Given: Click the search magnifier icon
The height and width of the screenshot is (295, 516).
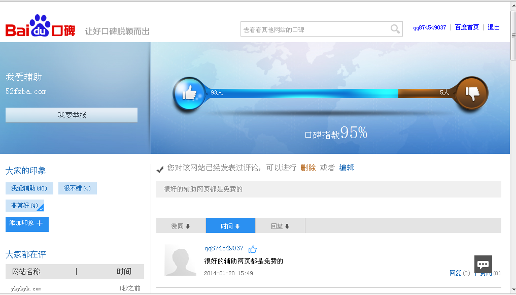Looking at the screenshot, I should [395, 29].
